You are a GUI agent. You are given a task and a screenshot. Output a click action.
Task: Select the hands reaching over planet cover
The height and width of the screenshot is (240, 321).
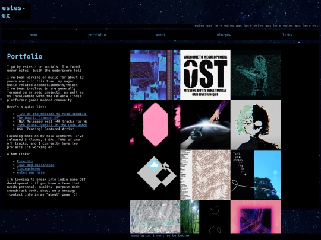tap(205, 124)
